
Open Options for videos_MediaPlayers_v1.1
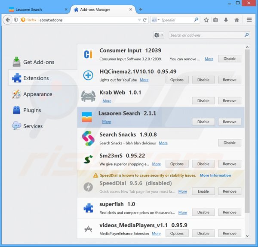[x=177, y=234]
